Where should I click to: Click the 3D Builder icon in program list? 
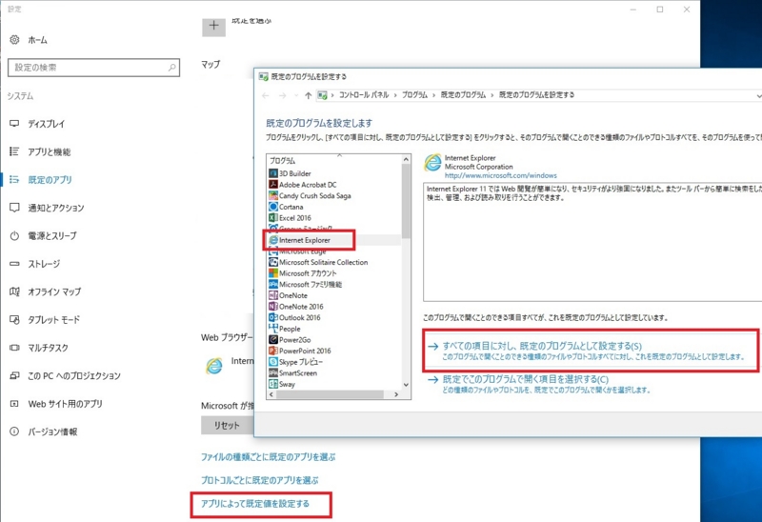pos(273,173)
